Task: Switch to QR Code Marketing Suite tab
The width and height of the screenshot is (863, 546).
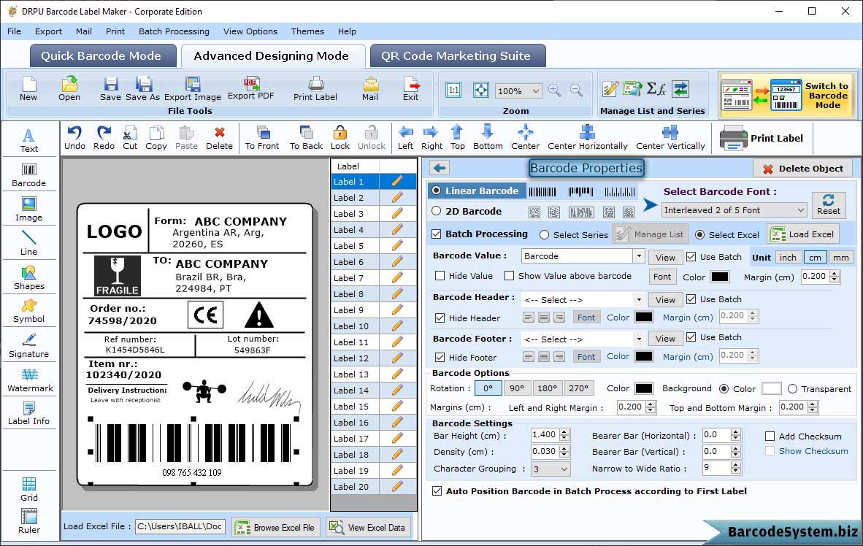Action: coord(456,55)
